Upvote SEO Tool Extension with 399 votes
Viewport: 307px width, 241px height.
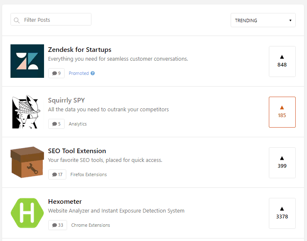pyautogui.click(x=282, y=163)
